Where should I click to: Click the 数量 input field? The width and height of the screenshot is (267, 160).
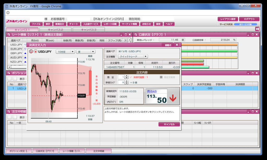pyautogui.click(x=121, y=77)
